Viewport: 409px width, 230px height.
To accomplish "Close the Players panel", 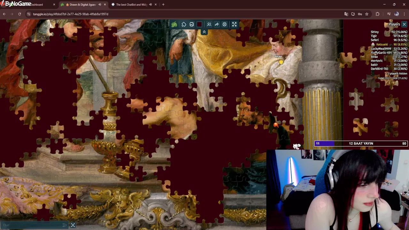I will tap(404, 24).
